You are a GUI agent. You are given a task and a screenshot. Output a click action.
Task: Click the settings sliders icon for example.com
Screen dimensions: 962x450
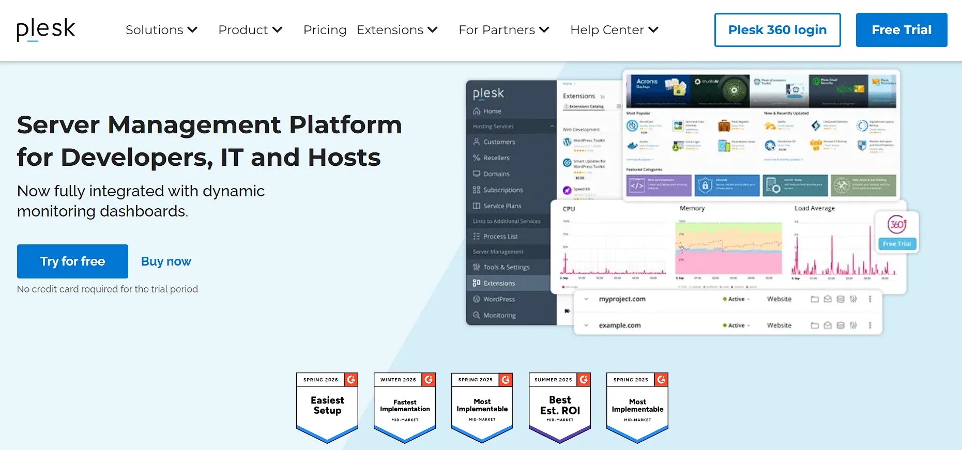coord(853,325)
